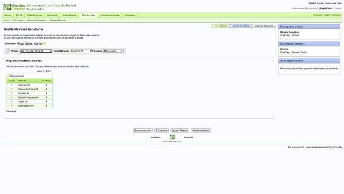Viewport: 344px width, 194px height.
Task: Click the Año Escolar breadcrumb link
Action: [x=18, y=20]
